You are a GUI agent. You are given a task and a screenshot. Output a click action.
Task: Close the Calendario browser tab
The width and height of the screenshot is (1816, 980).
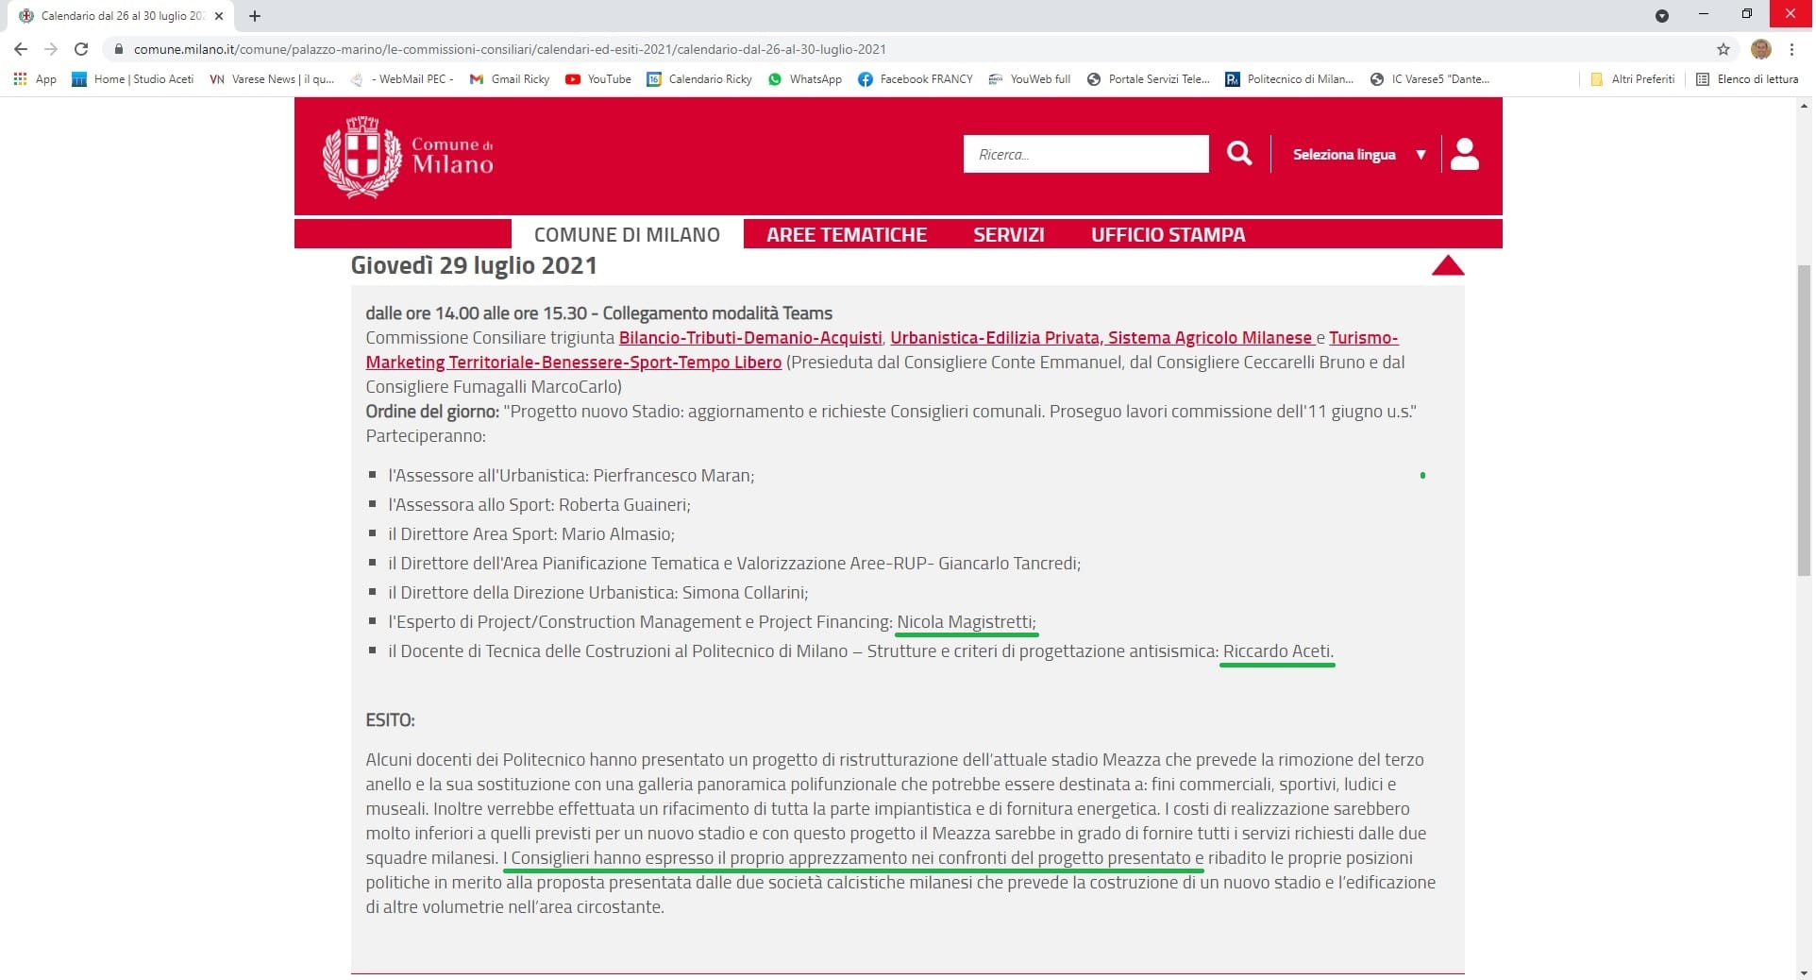tap(219, 16)
